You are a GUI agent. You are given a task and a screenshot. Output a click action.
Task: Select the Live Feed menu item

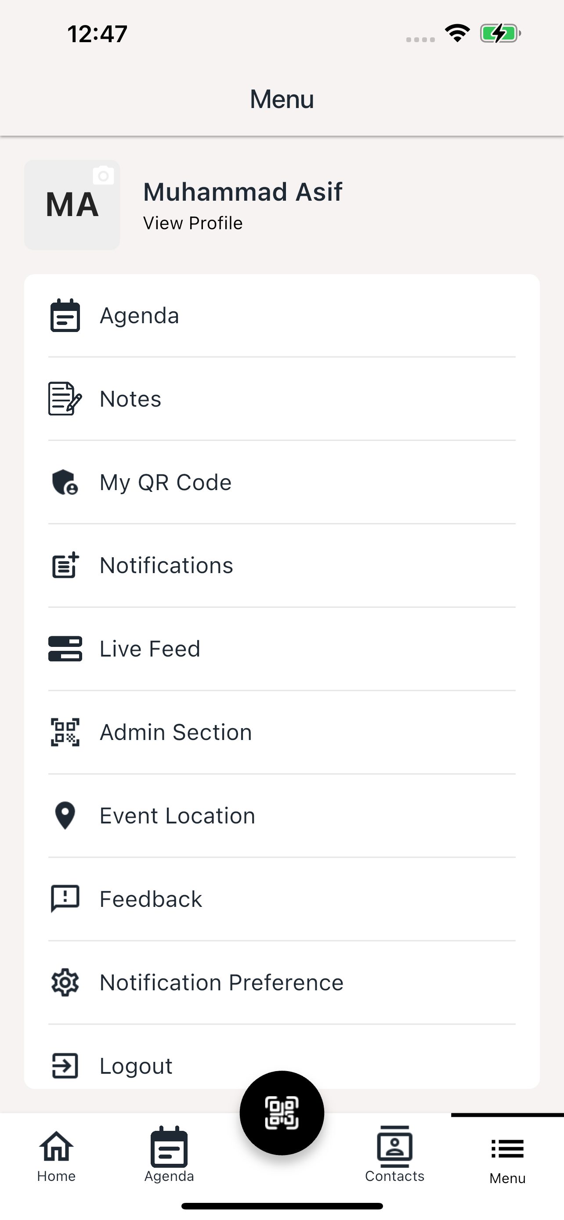pos(282,649)
